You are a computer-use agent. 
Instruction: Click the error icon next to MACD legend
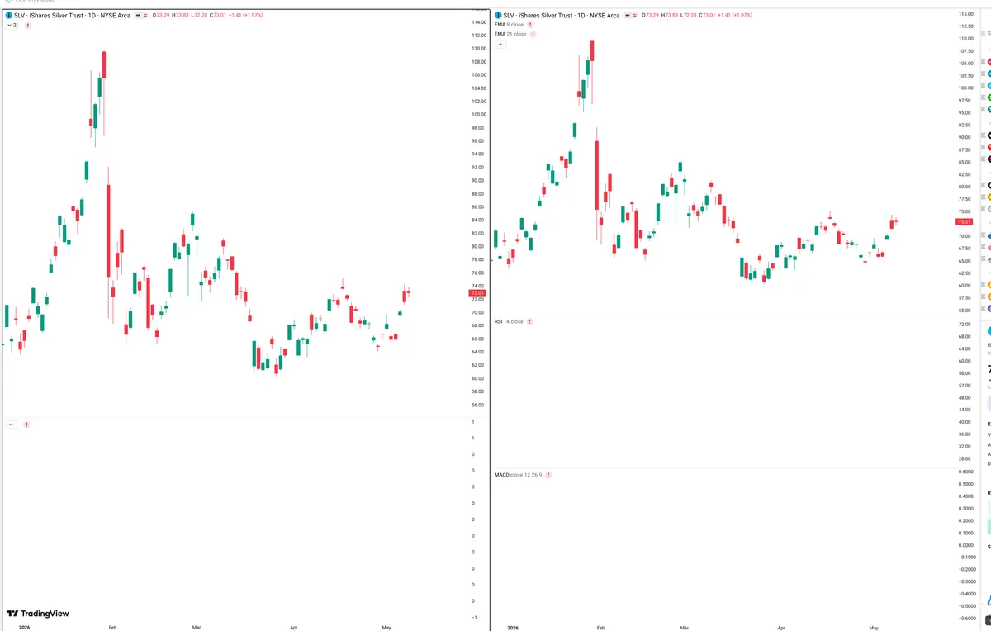click(x=548, y=475)
